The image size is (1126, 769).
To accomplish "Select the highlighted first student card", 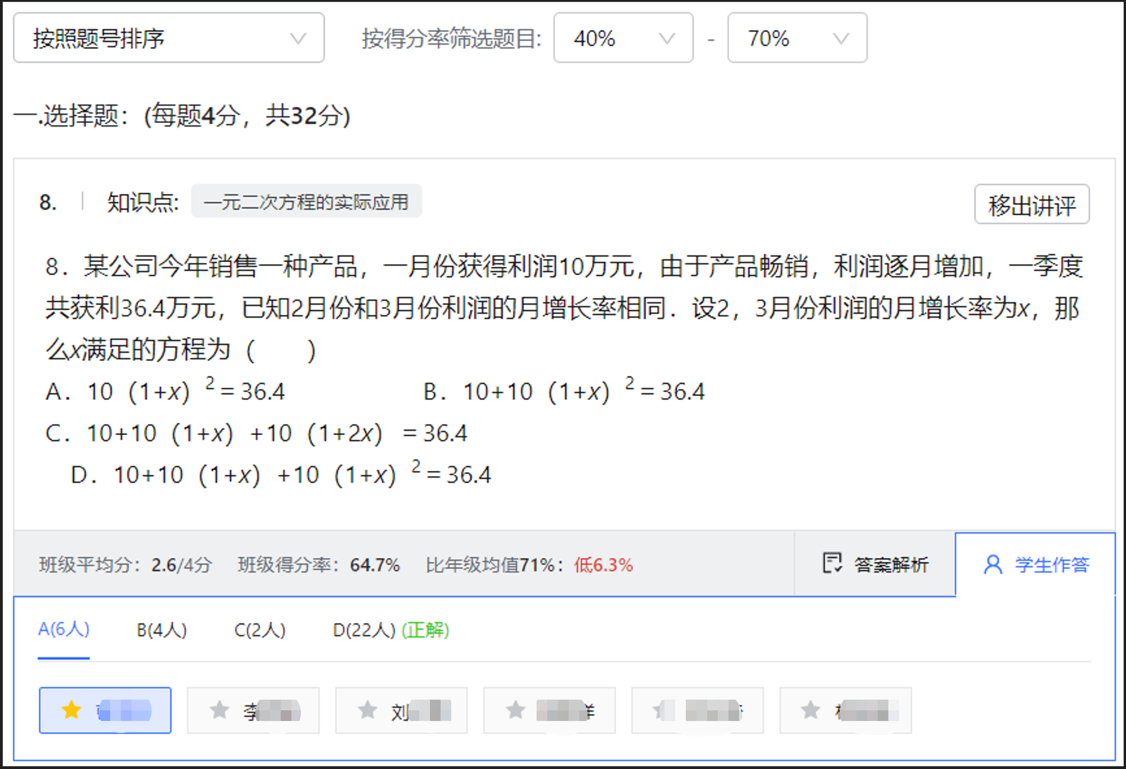I will [105, 710].
